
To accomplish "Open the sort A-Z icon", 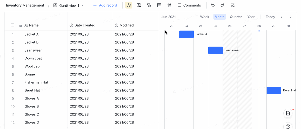I will click(169, 5).
